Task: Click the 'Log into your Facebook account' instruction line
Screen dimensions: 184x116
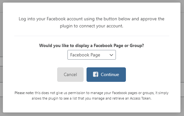Action: [x=92, y=19]
